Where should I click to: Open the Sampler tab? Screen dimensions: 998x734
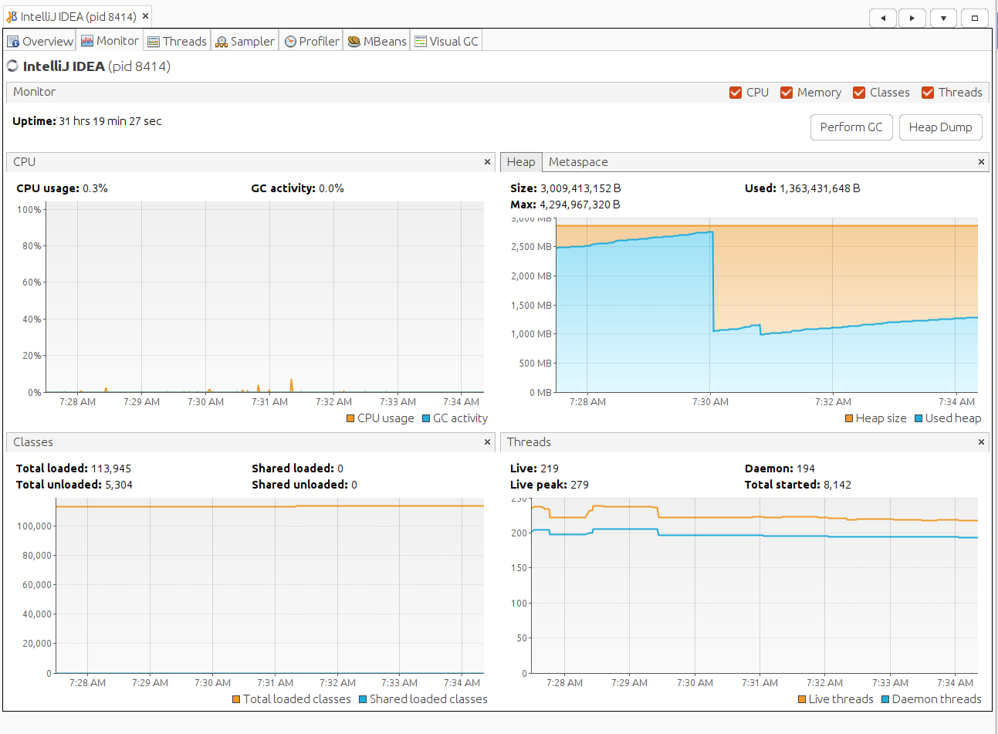(245, 42)
